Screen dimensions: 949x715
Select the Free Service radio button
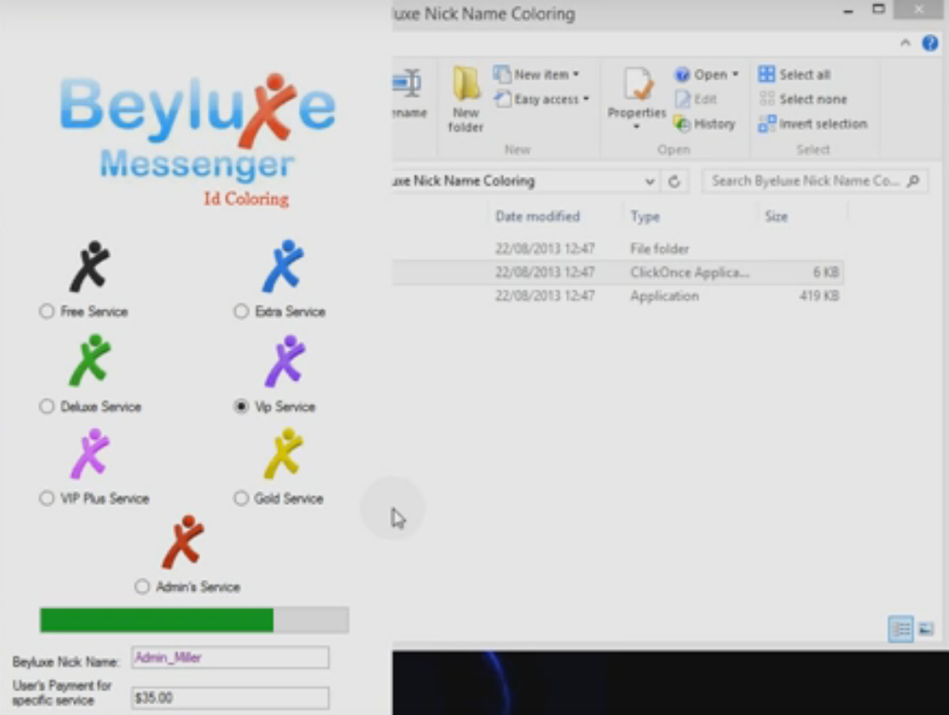click(46, 311)
